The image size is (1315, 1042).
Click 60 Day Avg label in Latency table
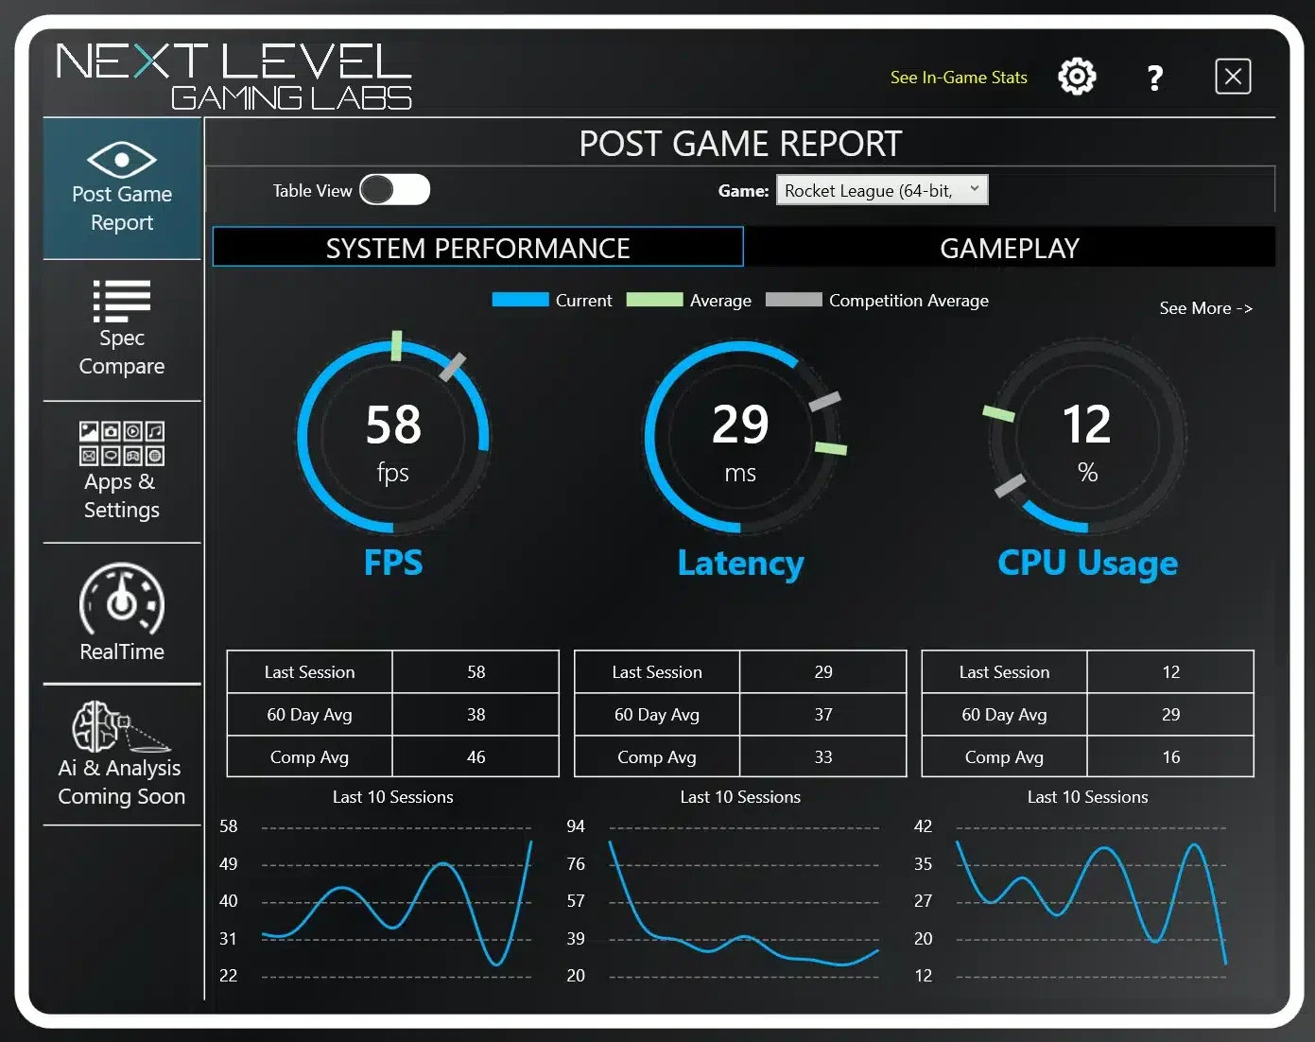[657, 715]
